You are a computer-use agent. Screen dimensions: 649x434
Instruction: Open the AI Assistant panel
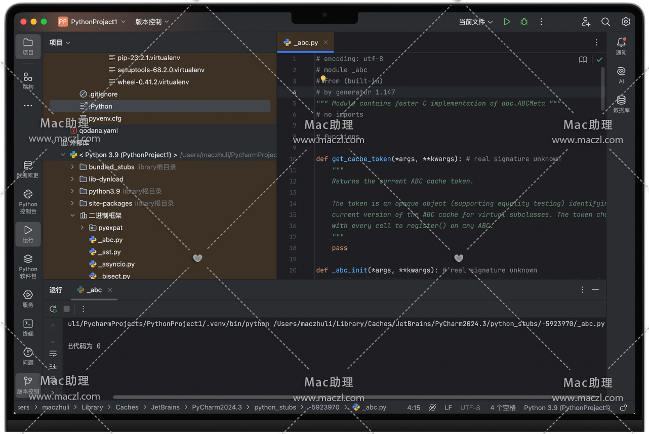pos(621,74)
